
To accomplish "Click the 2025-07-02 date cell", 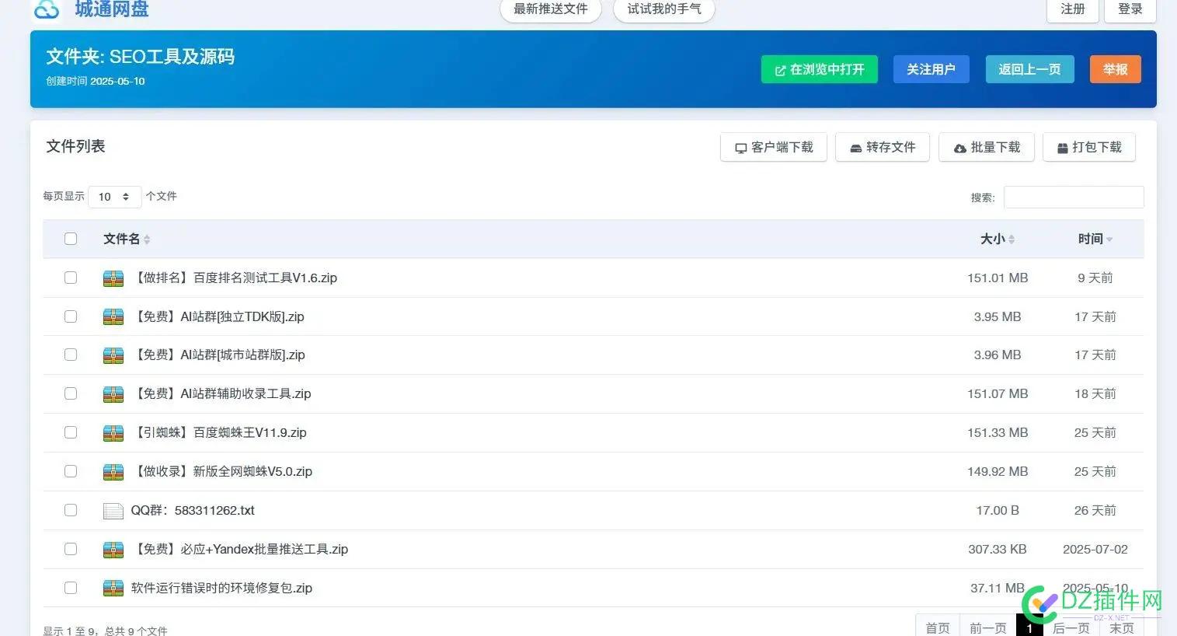I will [x=1095, y=549].
